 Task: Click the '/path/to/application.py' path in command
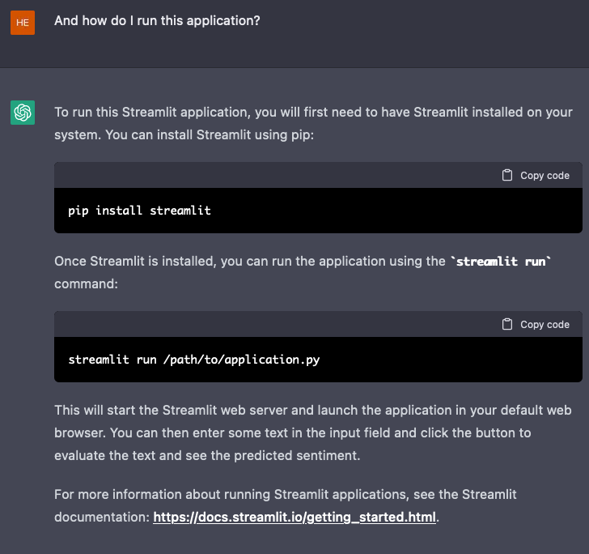point(241,360)
